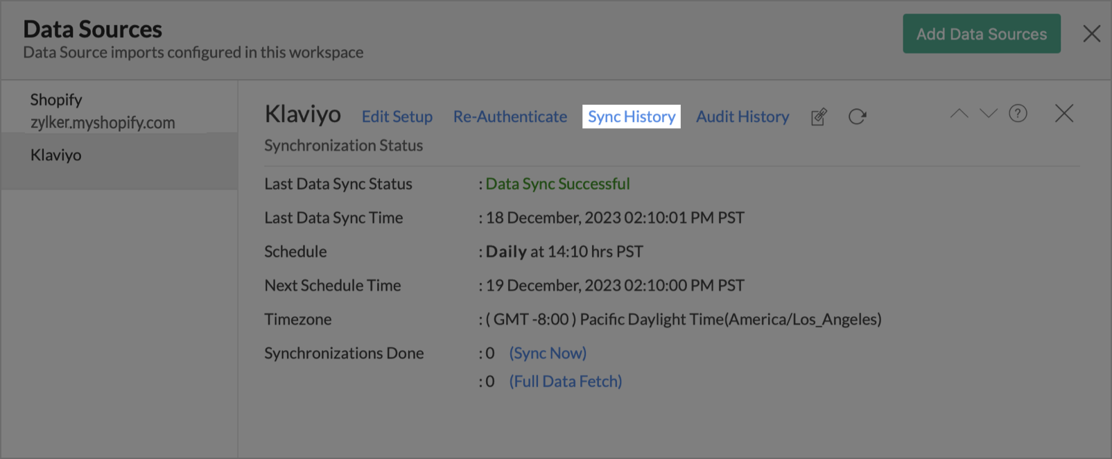Open the help question mark icon

(x=1018, y=114)
